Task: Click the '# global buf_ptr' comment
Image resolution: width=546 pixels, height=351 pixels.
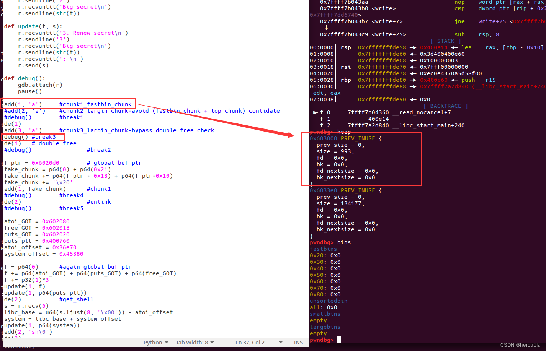Action: click(114, 163)
